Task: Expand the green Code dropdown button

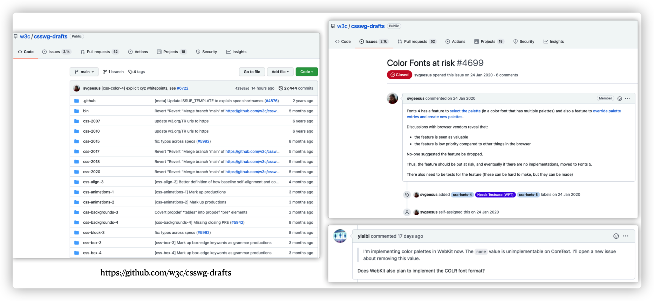Action: click(307, 72)
